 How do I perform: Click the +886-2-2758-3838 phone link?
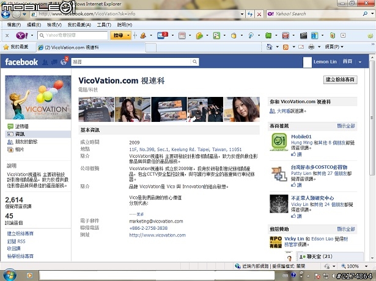coord(148,228)
